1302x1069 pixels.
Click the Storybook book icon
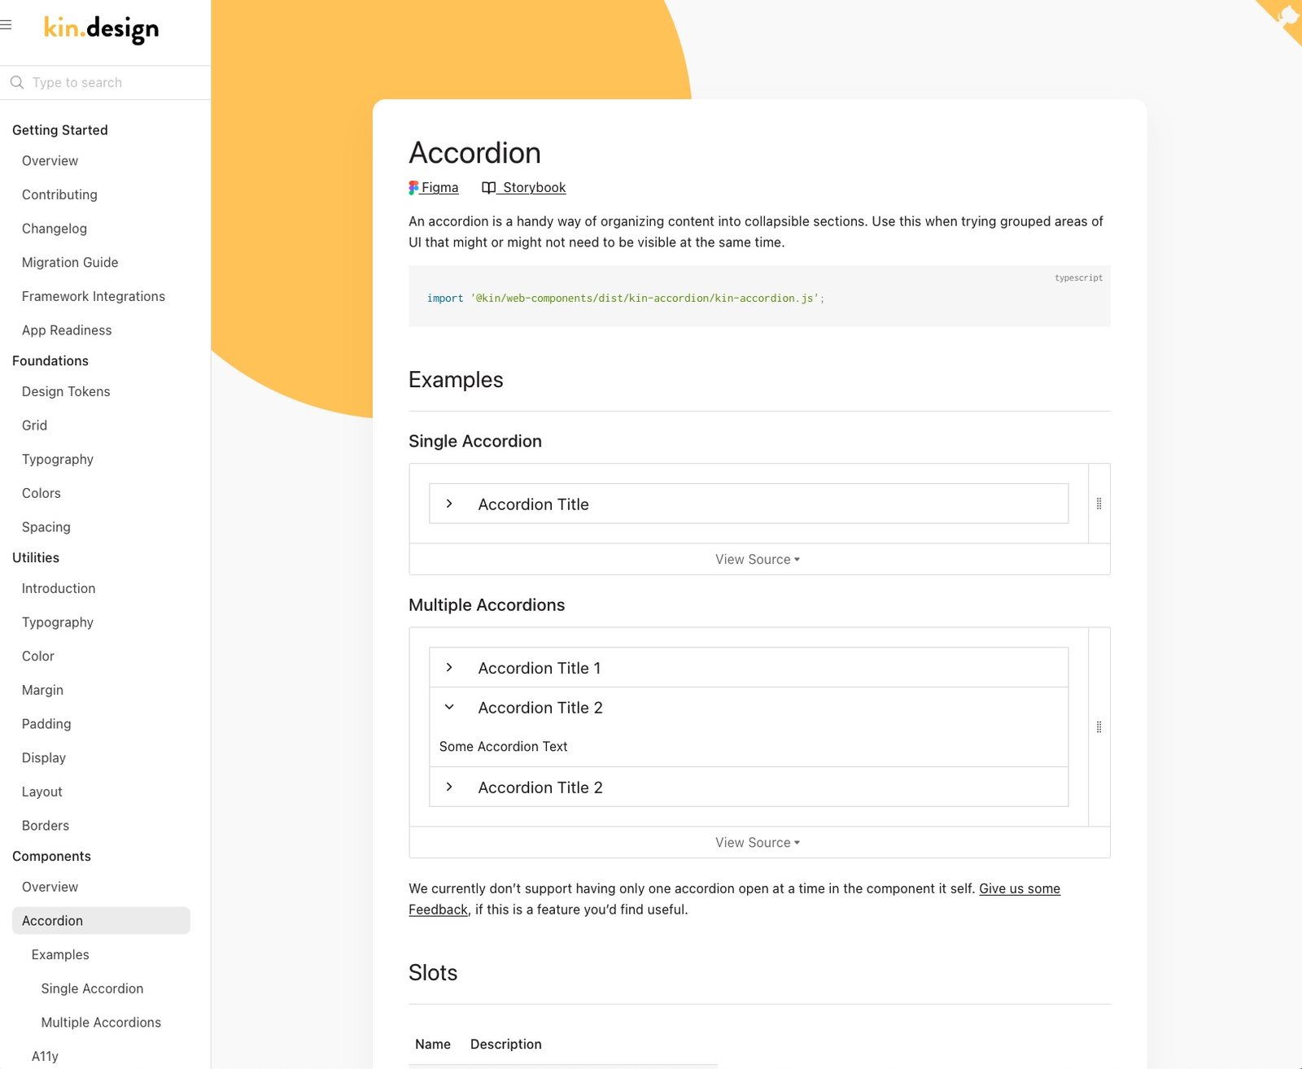tap(488, 188)
